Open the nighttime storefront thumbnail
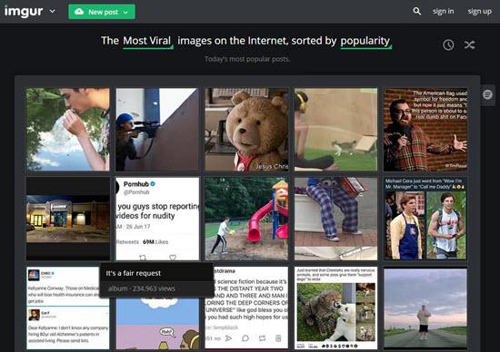The image size is (500, 352). [x=67, y=219]
